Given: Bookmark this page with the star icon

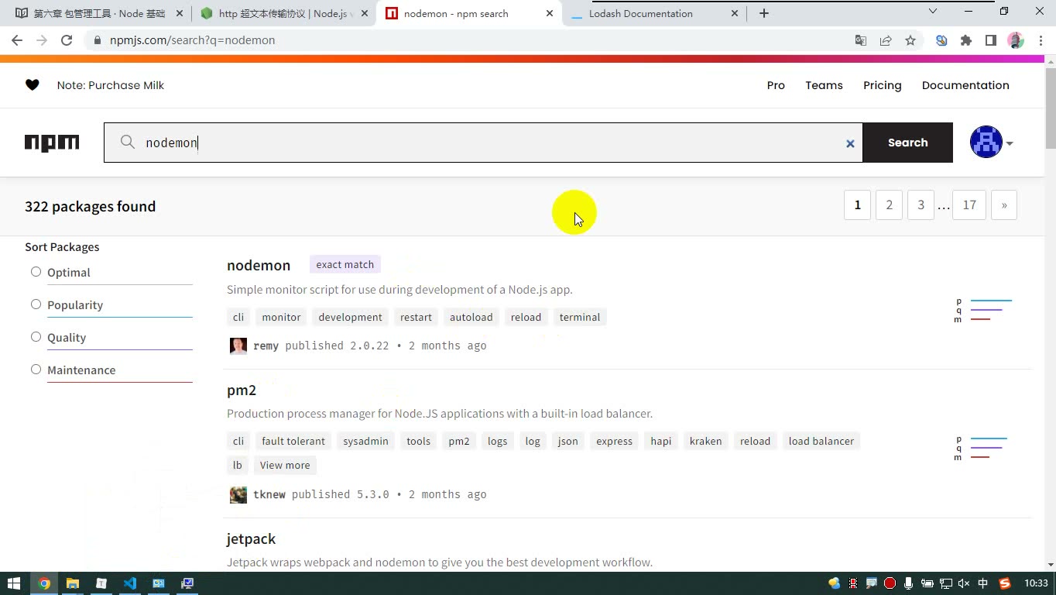Looking at the screenshot, I should tap(910, 40).
